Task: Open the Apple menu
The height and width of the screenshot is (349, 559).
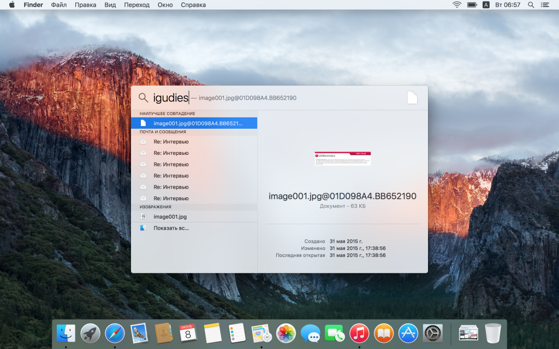Action: pyautogui.click(x=11, y=5)
